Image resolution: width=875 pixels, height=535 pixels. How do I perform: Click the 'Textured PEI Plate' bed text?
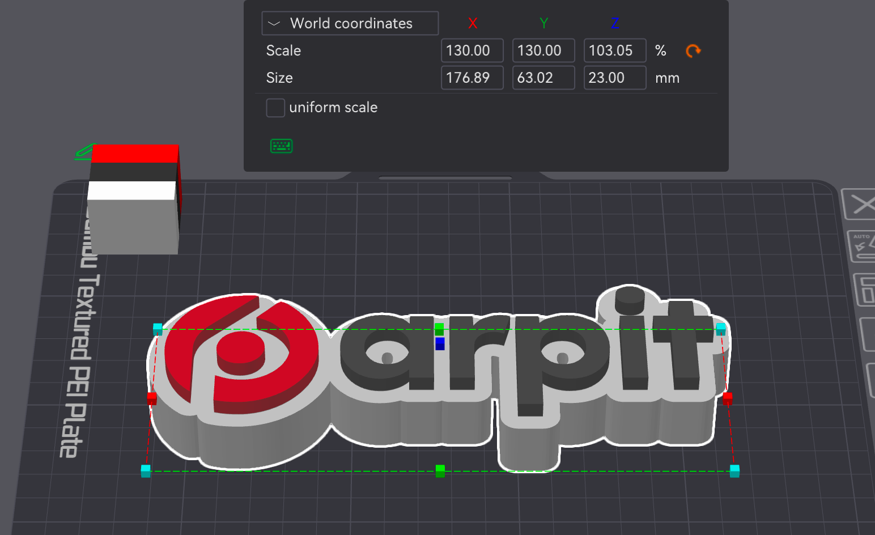[79, 367]
